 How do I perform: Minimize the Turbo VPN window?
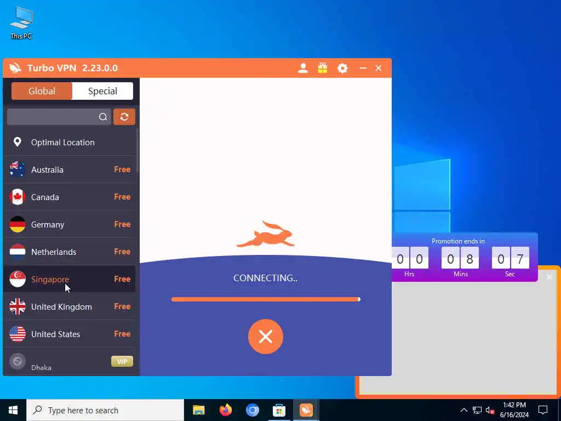[x=363, y=68]
